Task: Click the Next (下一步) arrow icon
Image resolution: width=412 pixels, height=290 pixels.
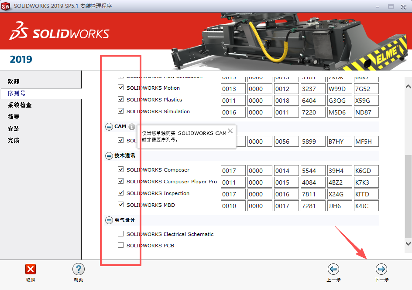Action: click(381, 269)
